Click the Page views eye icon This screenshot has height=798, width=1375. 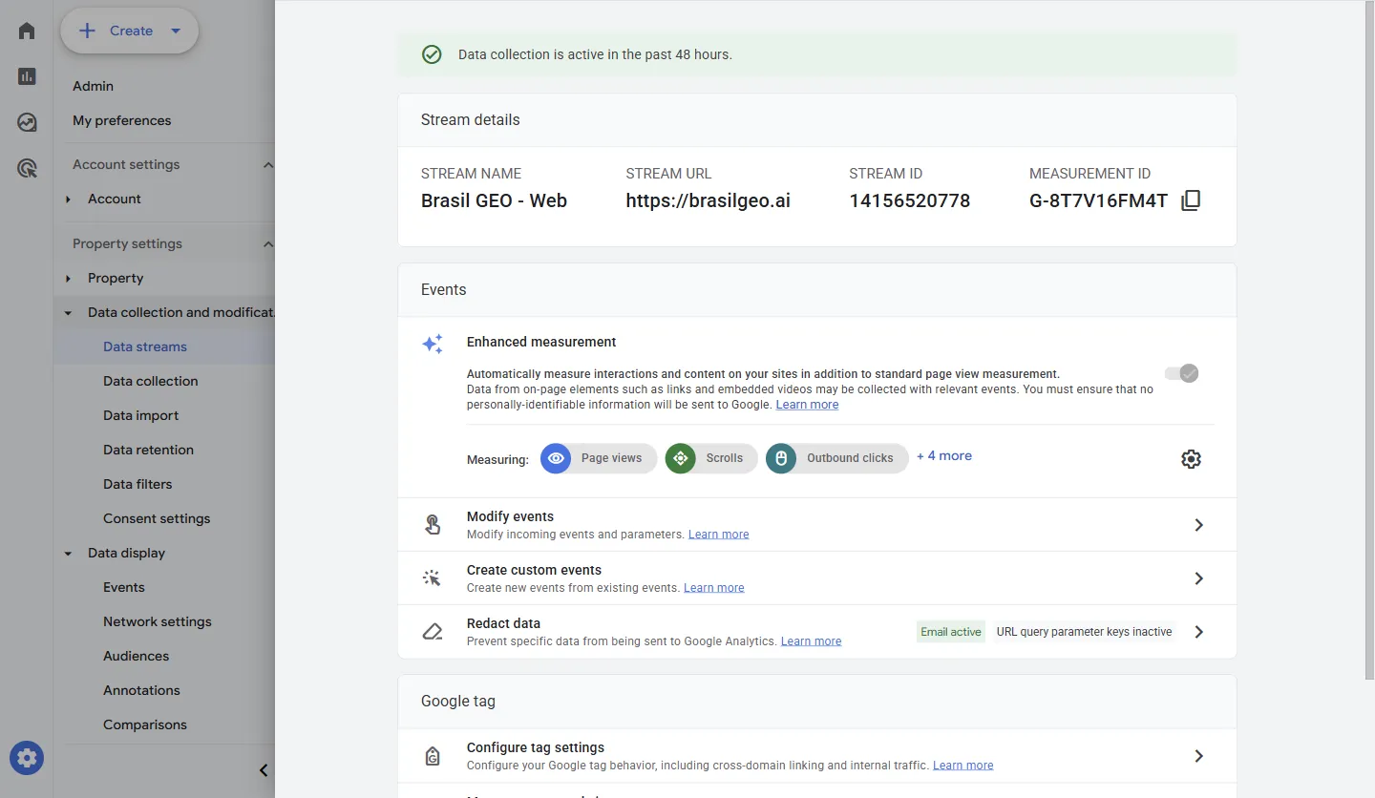click(x=556, y=458)
